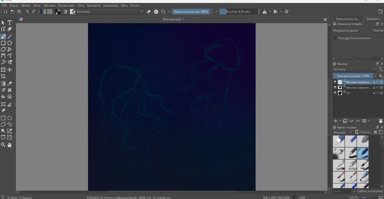Select the Text tool in toolbox
Screen dimensions: 384x199
[x=10, y=23]
